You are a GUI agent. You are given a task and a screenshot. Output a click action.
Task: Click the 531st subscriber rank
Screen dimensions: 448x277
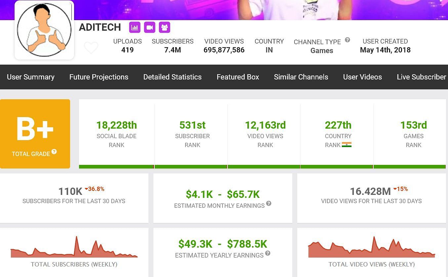tap(192, 125)
